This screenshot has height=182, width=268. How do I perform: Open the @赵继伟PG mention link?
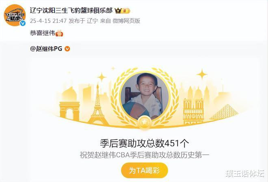pos(46,49)
